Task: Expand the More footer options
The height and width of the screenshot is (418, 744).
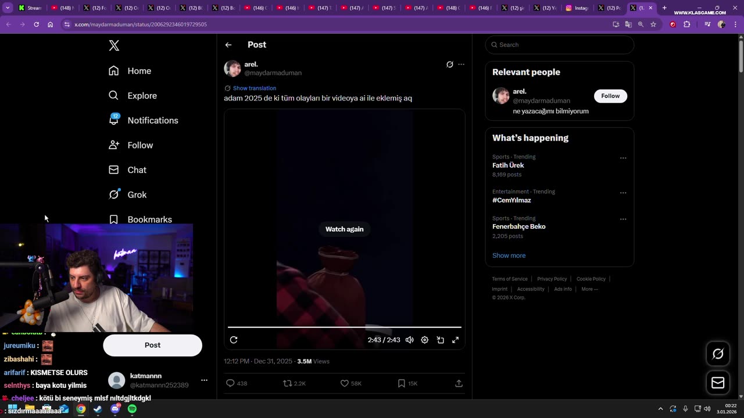Action: (x=589, y=289)
